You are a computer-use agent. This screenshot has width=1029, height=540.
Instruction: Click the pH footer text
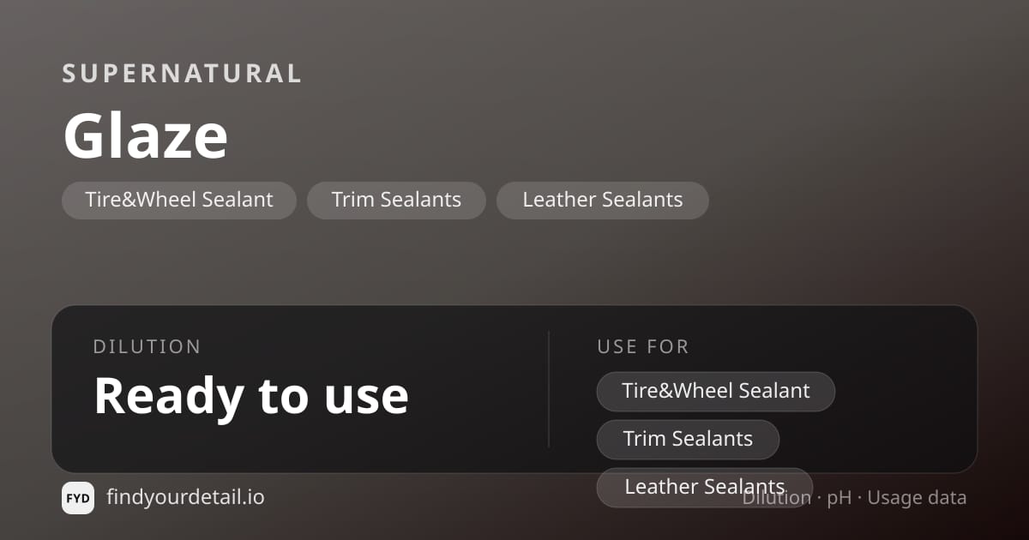click(x=839, y=498)
